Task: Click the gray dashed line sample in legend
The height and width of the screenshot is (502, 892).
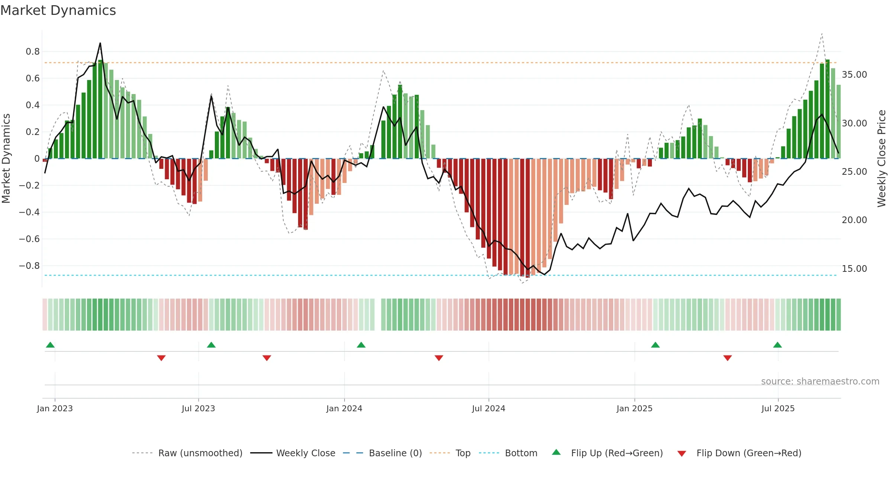Action: click(143, 453)
